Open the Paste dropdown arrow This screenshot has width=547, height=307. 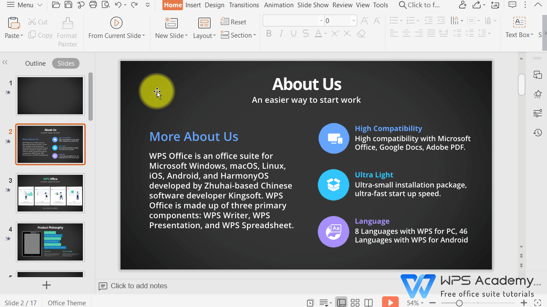coord(22,36)
